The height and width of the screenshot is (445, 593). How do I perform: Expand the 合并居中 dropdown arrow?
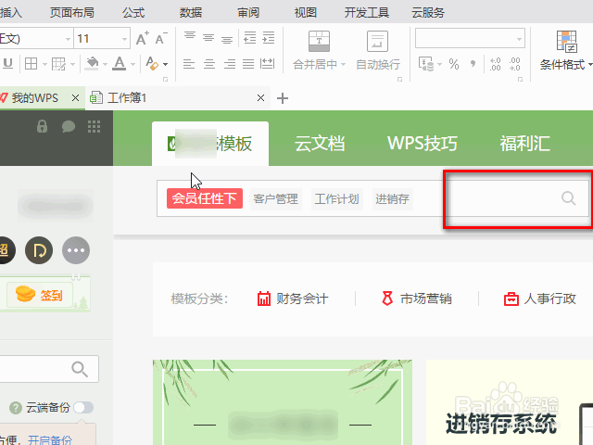(343, 65)
